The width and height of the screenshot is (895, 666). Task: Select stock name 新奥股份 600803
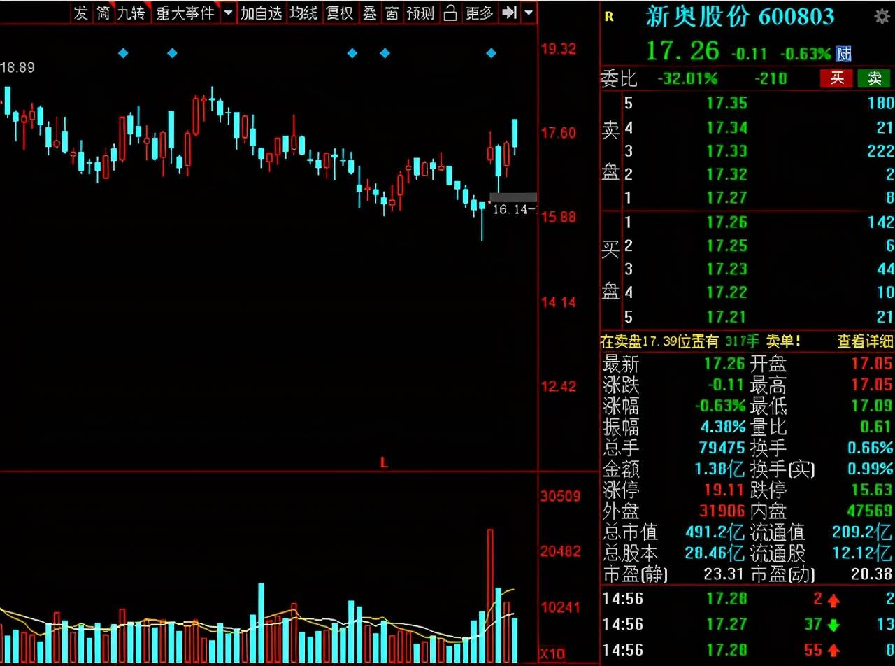[x=740, y=17]
